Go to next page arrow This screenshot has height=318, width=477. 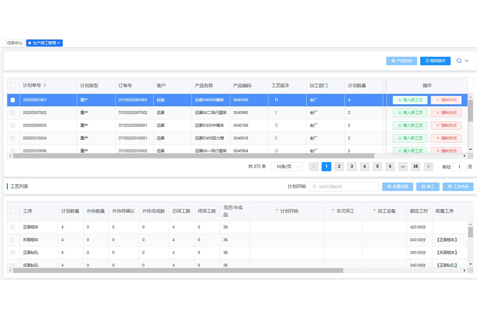click(x=428, y=167)
